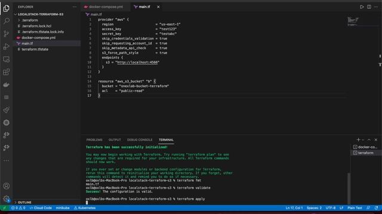Click the "public-read" acl value
The width and height of the screenshot is (382, 214).
[131, 91]
